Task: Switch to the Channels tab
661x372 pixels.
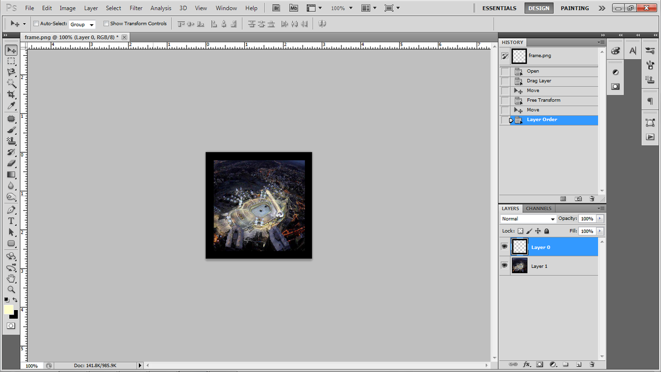Action: tap(539, 209)
